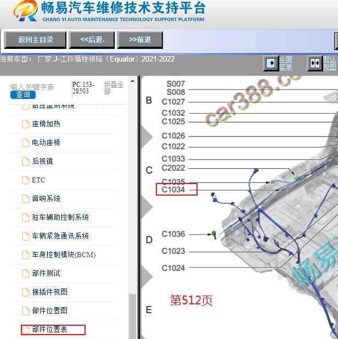The width and height of the screenshot is (338, 339).
Task: Click the default view split icon
Action: [x=315, y=63]
